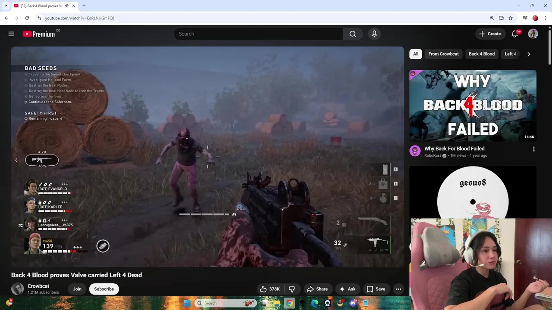
Task: Install app icon in address bar
Action: tap(501, 18)
